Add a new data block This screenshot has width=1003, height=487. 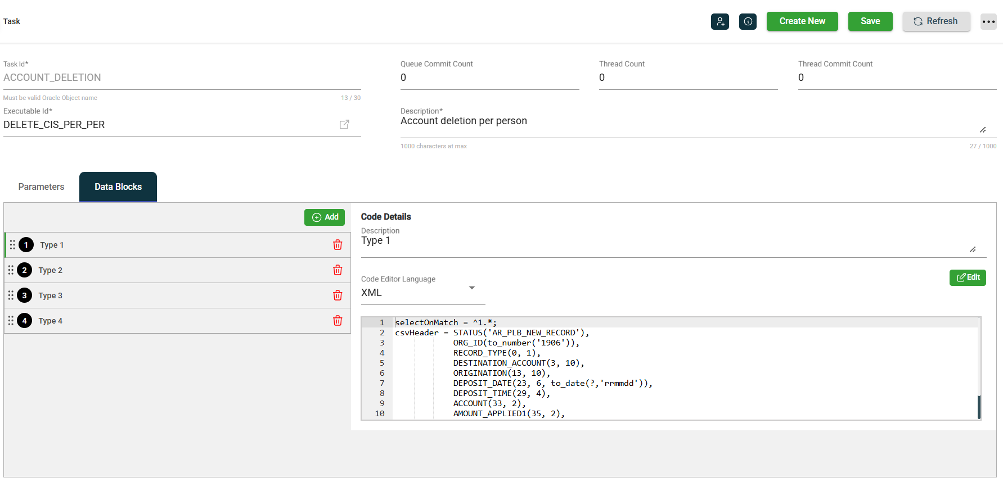click(325, 217)
